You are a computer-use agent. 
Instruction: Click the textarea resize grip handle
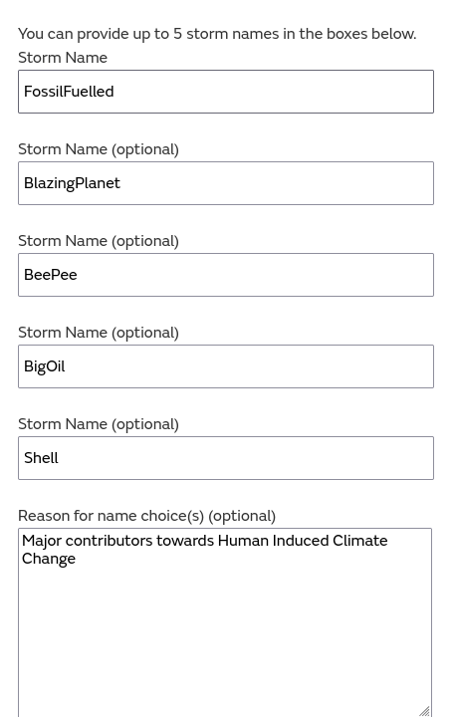424,711
